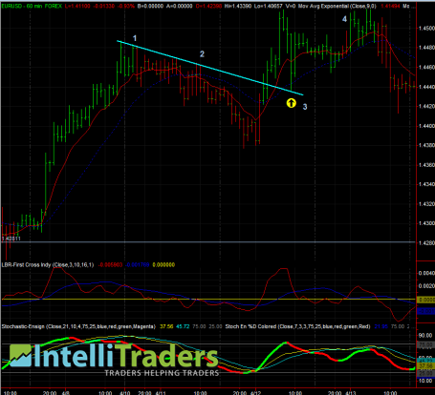Click the 'LBR-First Cross Indy (Close,3,10,16,1)' label
Viewport: 435px width, 395px height.
[x=48, y=264]
